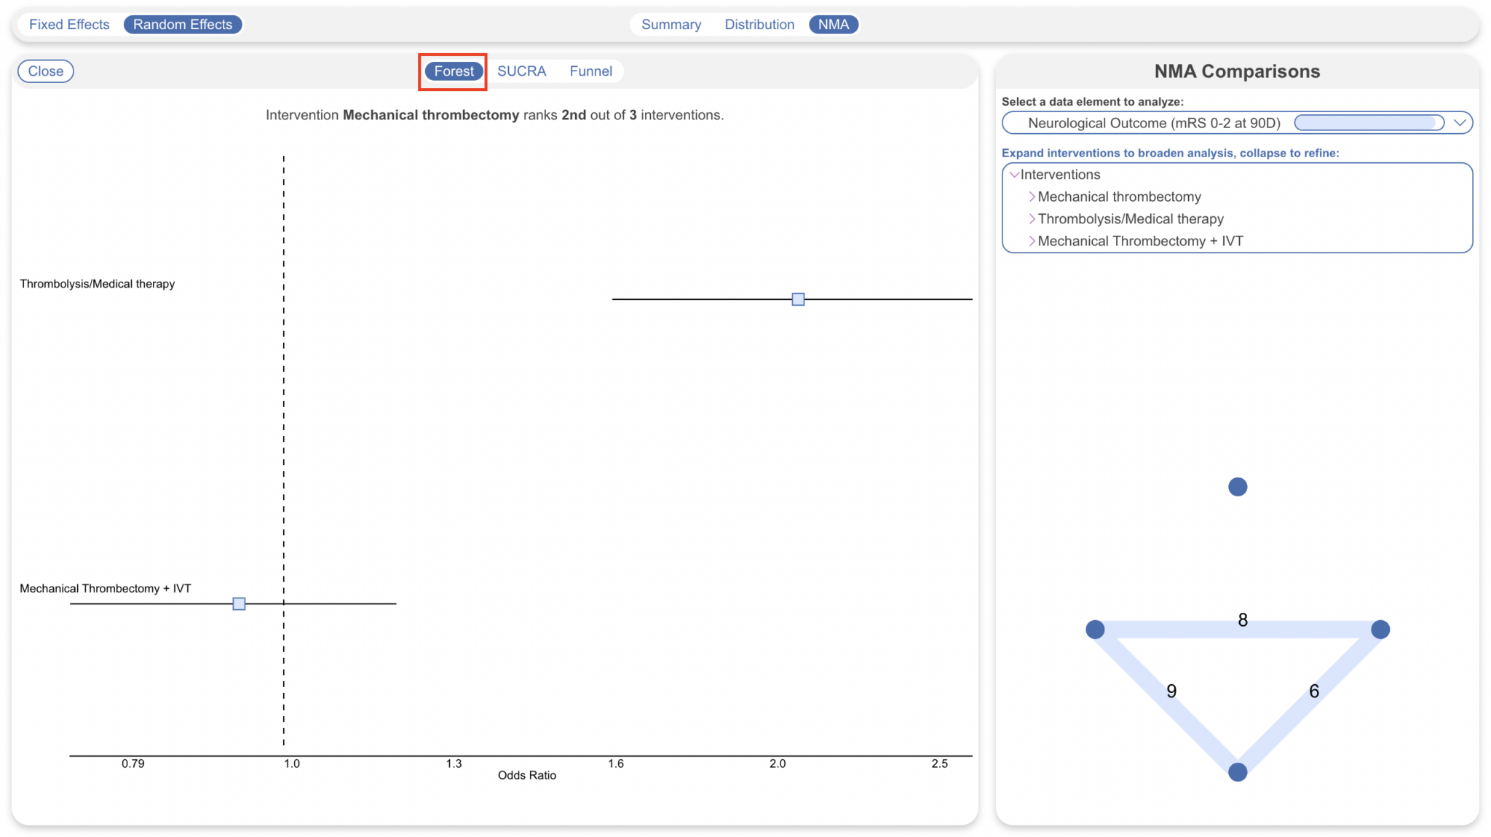Collapse the Interventions tree

(x=1015, y=175)
